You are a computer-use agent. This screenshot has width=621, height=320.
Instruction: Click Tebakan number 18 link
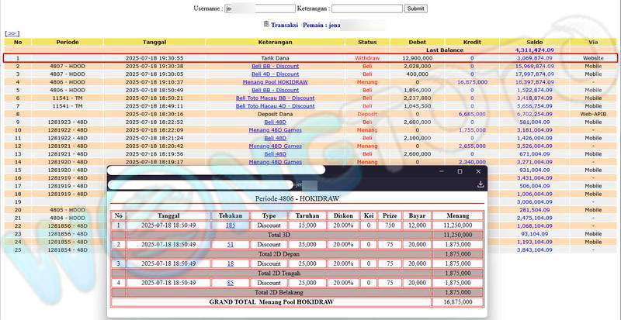pos(231,263)
